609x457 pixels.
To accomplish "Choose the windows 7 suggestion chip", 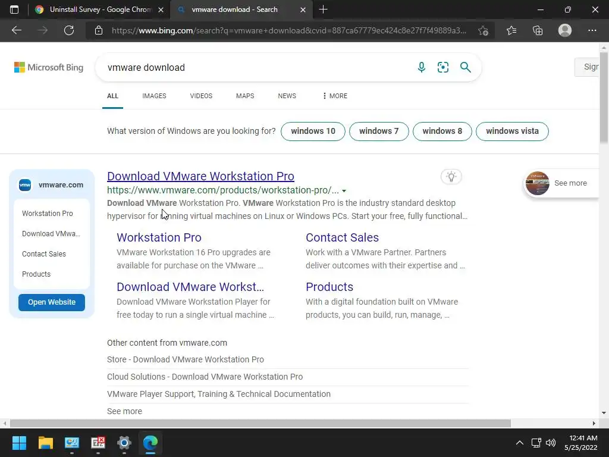I will coord(379,132).
